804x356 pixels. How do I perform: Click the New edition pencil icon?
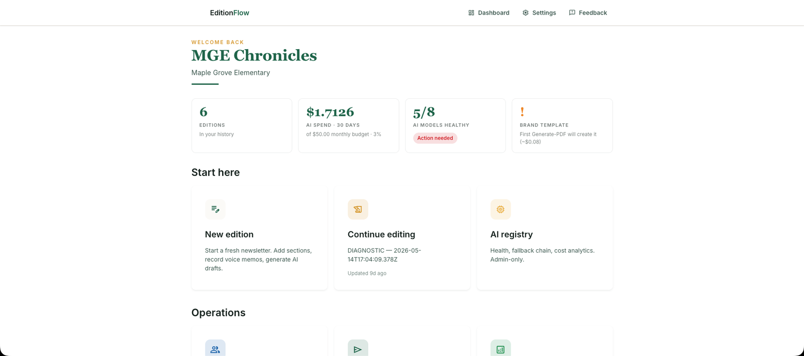tap(215, 209)
